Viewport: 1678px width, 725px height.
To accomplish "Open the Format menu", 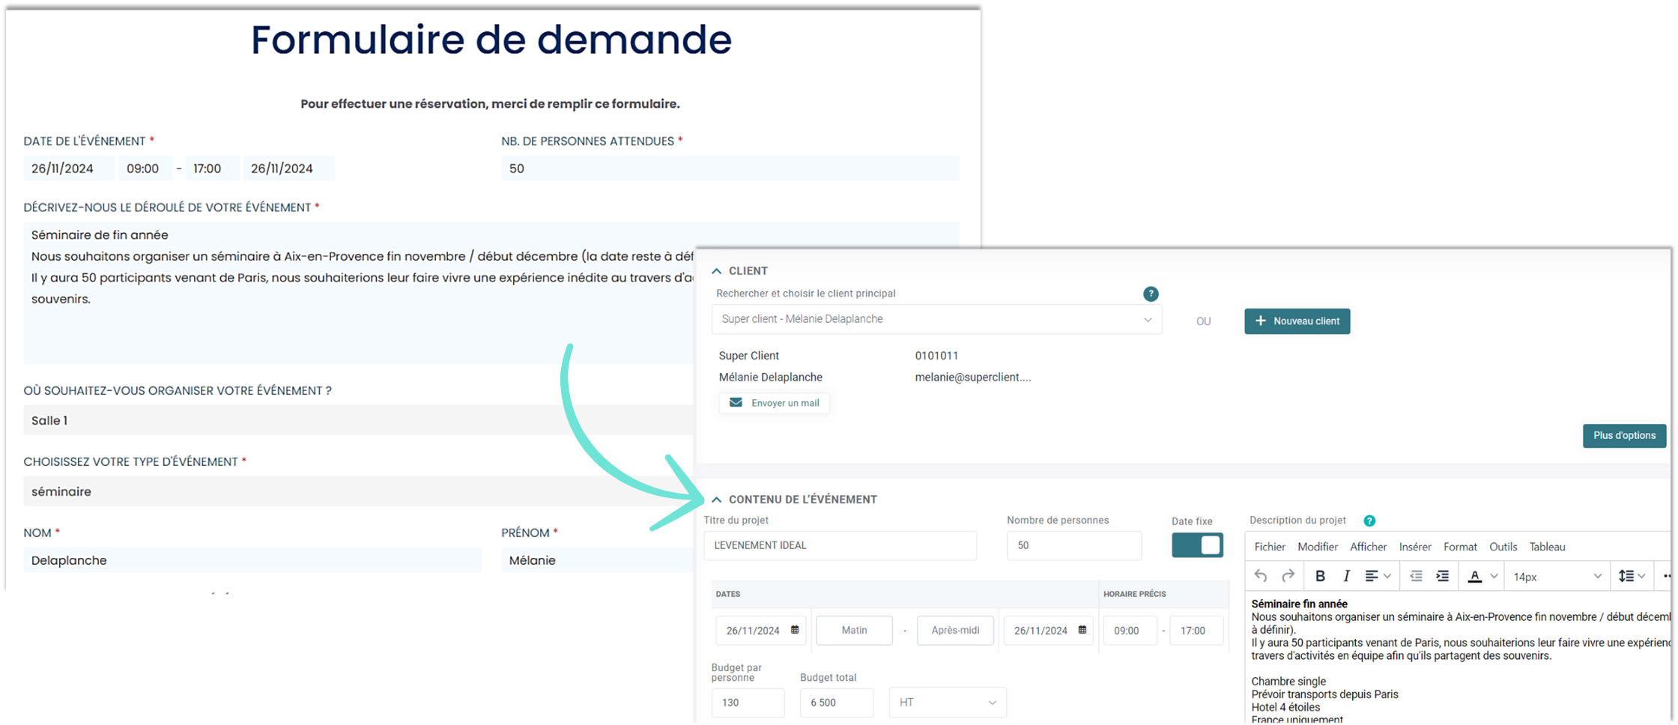I will tap(1460, 547).
